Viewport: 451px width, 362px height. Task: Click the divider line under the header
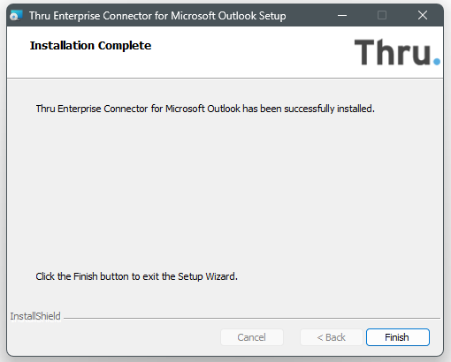point(225,78)
